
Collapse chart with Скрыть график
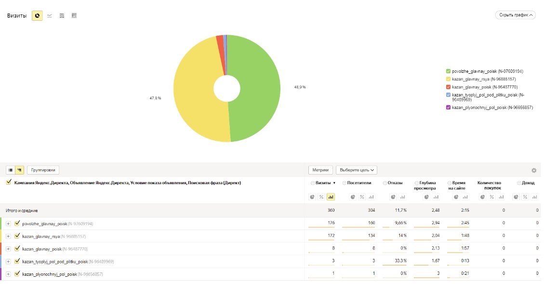coord(515,15)
